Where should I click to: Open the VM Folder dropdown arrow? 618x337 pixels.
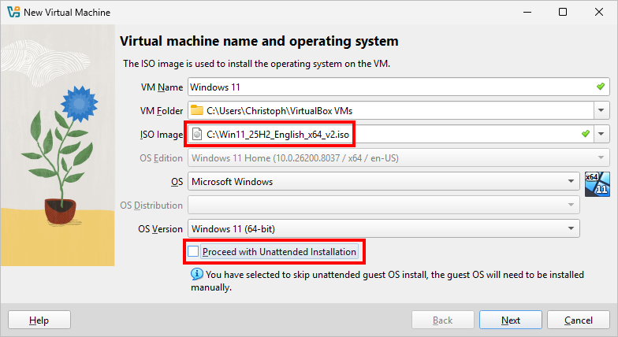coord(601,110)
